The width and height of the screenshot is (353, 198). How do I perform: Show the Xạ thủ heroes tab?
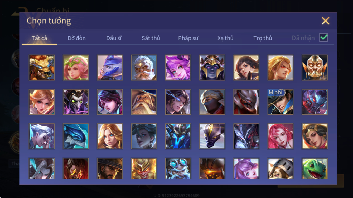pos(225,38)
